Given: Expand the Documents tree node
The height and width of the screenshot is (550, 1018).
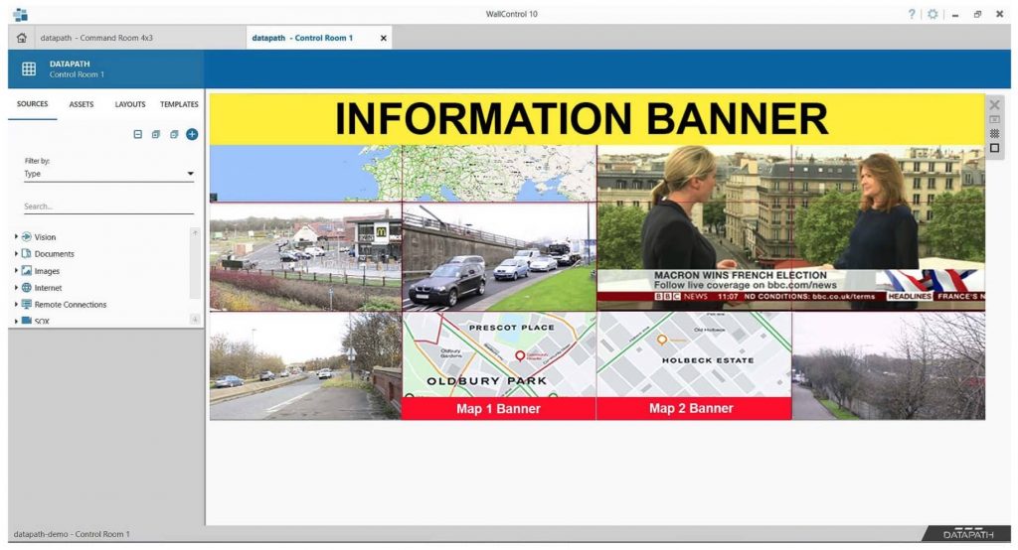Looking at the screenshot, I should click(16, 253).
